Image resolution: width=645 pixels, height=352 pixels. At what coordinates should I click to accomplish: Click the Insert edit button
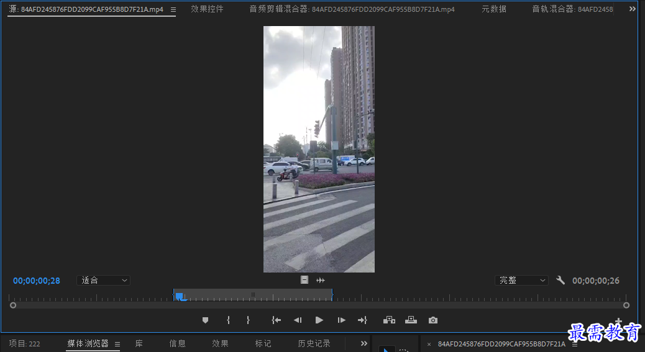point(389,320)
